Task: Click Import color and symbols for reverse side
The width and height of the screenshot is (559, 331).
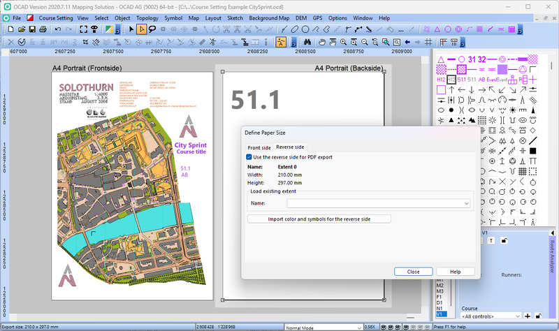Action: (319, 219)
